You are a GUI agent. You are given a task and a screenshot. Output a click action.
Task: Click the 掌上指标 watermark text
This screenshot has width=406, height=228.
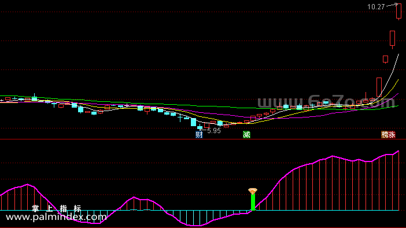(x=57, y=208)
